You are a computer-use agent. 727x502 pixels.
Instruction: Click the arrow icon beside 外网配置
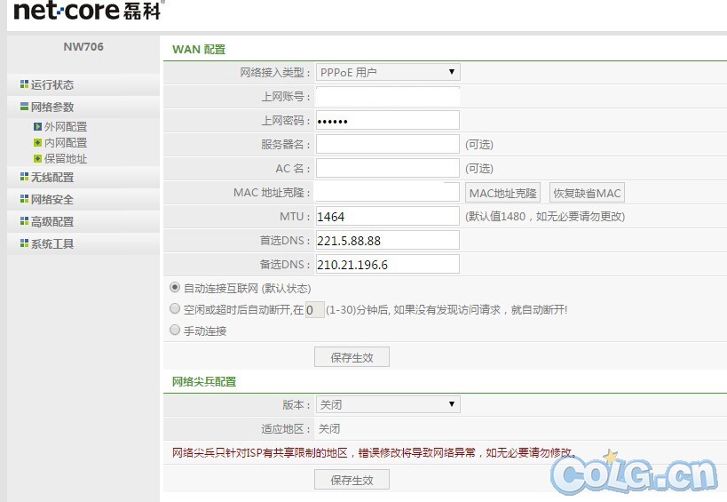pos(37,126)
